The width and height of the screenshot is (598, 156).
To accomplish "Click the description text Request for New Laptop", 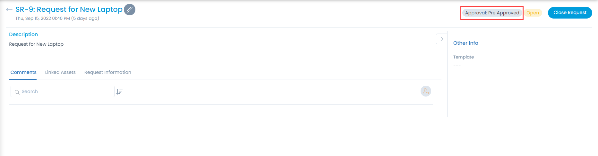I will coord(36,44).
